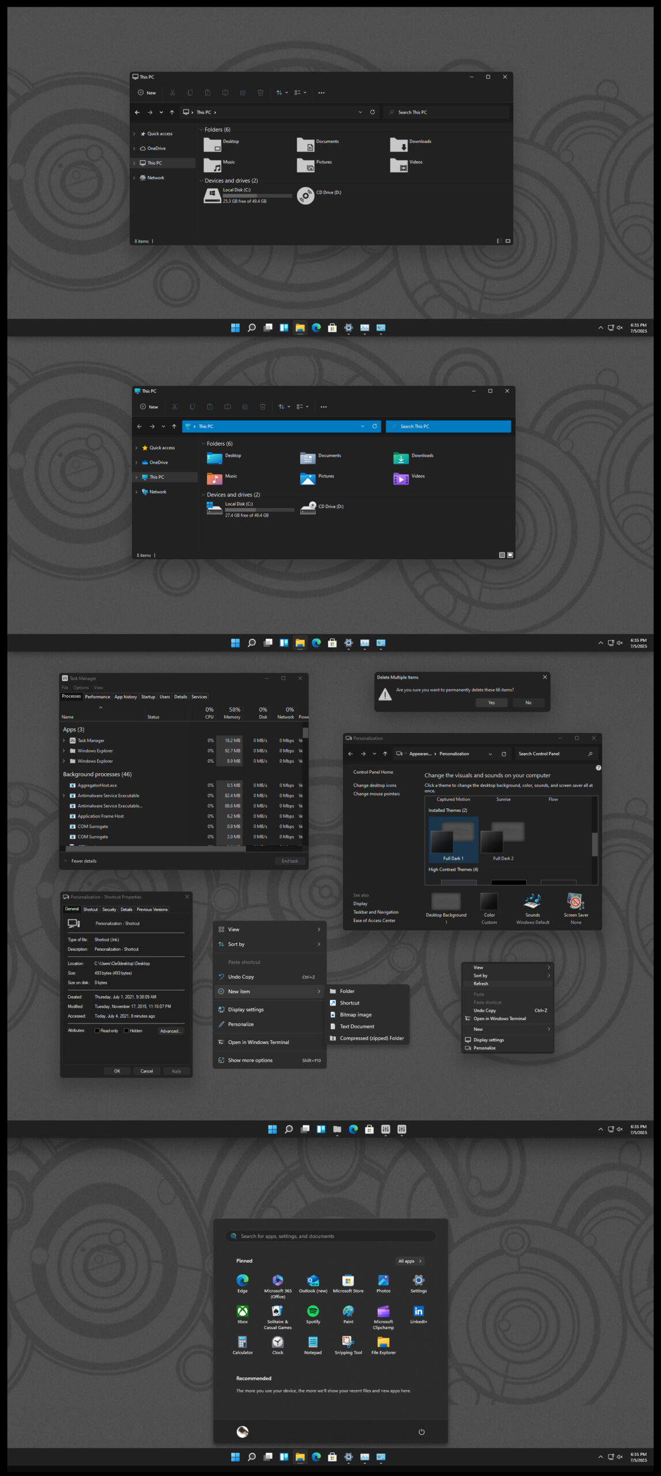Click Yes in the Delete Multiple Items dialog
Viewport: 661px width, 1476px height.
491,702
